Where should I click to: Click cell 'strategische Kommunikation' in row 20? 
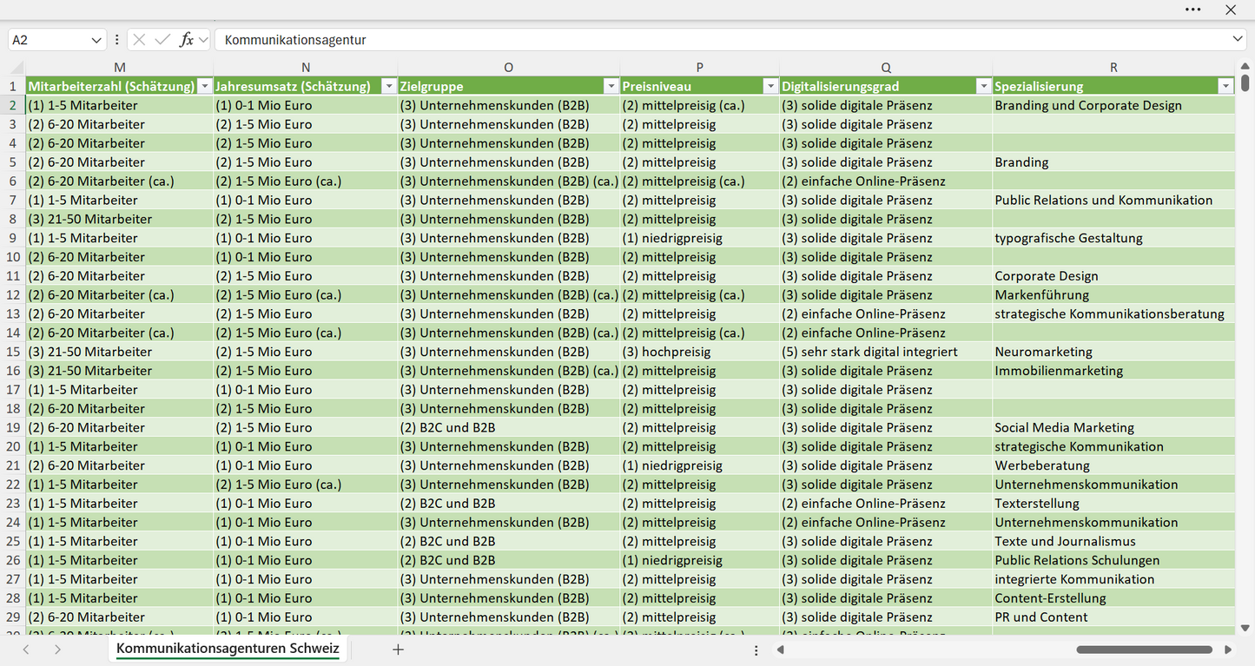click(1113, 446)
